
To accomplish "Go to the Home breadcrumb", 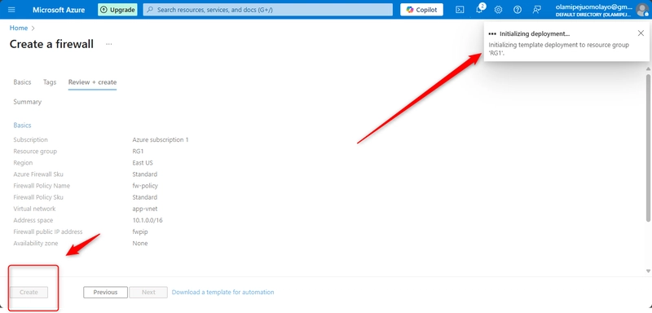I will click(19, 28).
